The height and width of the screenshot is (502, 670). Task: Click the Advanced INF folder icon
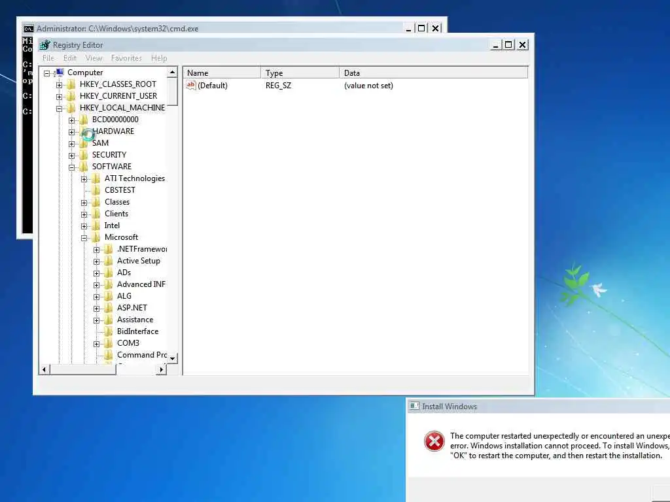click(x=109, y=284)
